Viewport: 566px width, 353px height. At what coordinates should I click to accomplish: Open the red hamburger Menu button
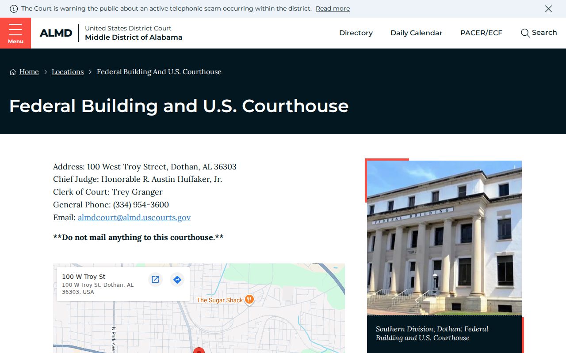tap(15, 33)
